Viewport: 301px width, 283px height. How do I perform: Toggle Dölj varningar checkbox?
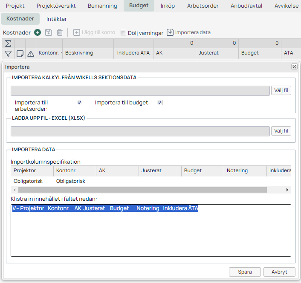click(x=123, y=33)
